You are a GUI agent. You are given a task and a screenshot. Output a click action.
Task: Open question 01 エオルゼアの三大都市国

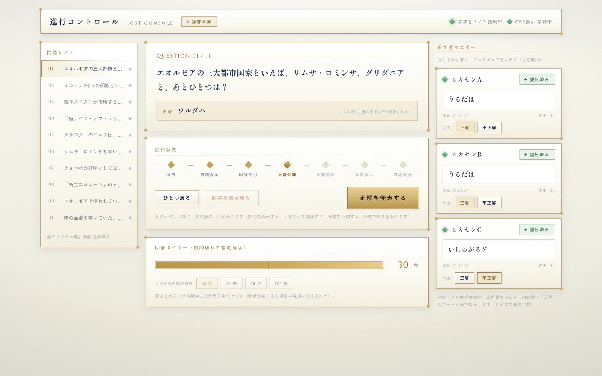[89, 69]
